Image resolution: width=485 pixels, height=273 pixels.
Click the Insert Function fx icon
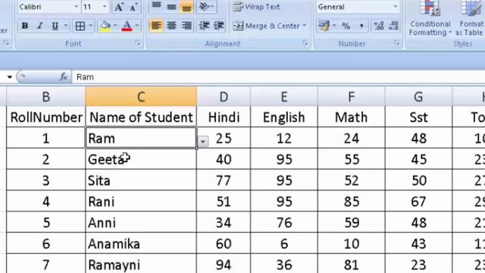(64, 77)
